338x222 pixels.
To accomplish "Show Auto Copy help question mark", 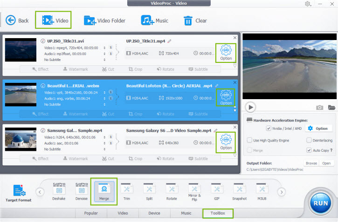I will click(x=331, y=150).
